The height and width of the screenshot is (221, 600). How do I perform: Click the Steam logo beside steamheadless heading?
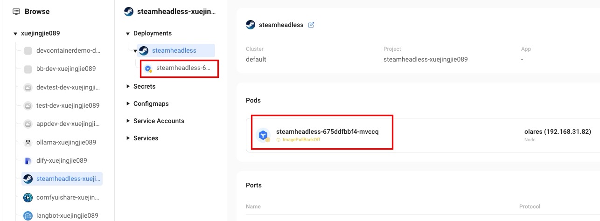(251, 25)
